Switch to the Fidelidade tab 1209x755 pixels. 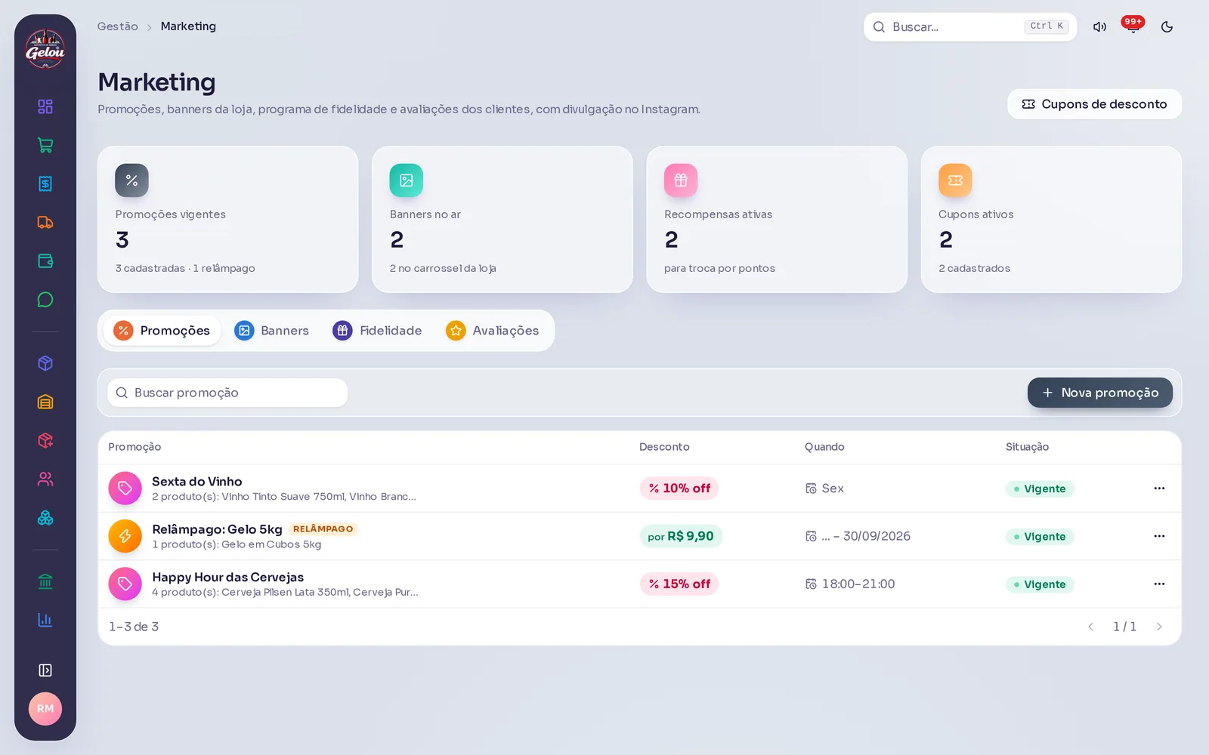[x=377, y=331]
